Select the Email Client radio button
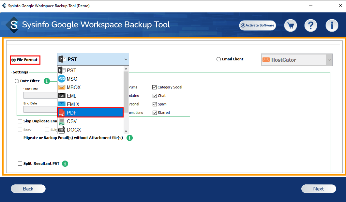Screen dimensions: 346x202 [x=219, y=59]
